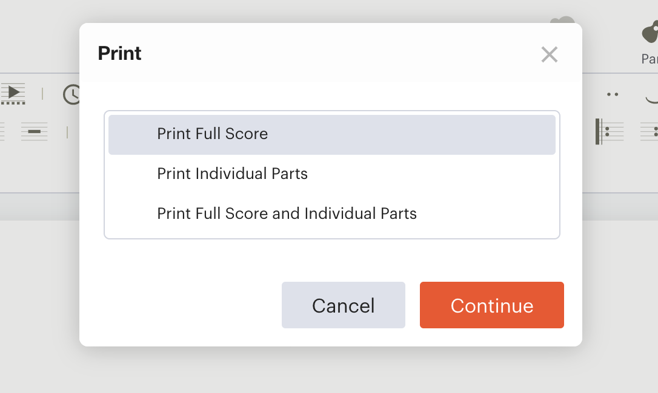The width and height of the screenshot is (658, 393).
Task: Confirm printing with Continue button
Action: click(x=492, y=305)
